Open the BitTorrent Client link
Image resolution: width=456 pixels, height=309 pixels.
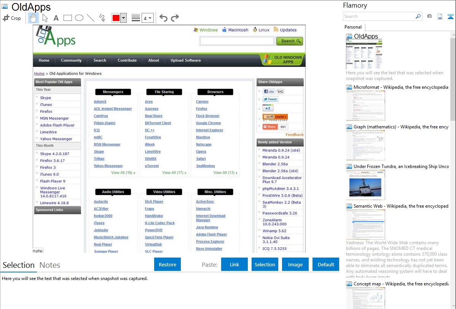point(158,123)
